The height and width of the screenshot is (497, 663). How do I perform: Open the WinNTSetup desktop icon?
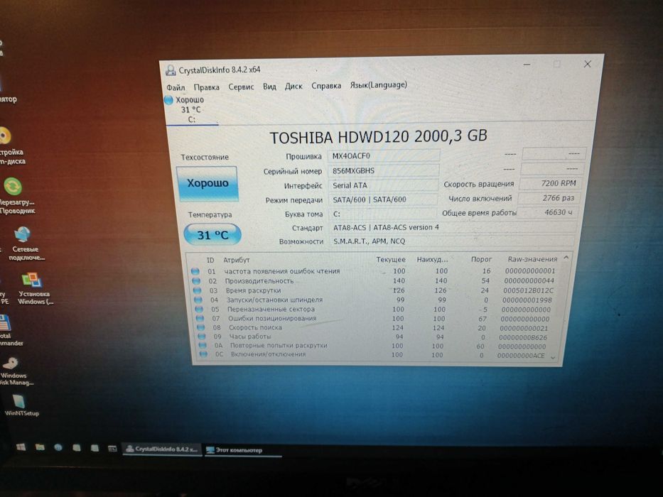point(21,405)
